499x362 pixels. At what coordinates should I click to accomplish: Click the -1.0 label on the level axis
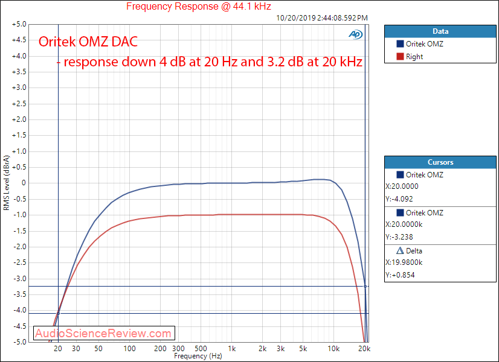point(19,215)
